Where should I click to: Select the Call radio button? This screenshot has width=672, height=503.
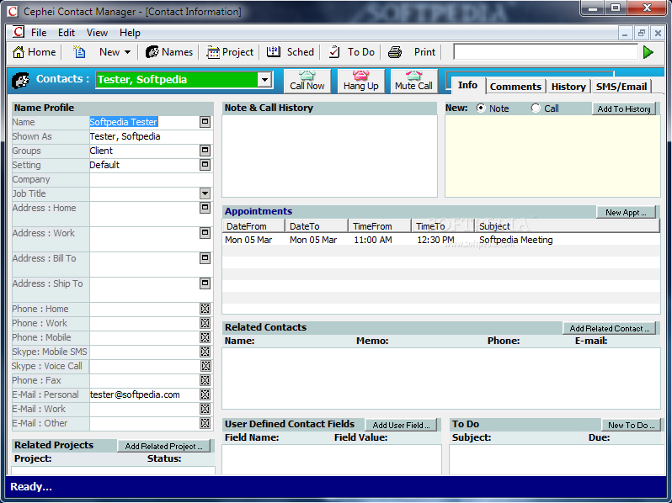536,109
